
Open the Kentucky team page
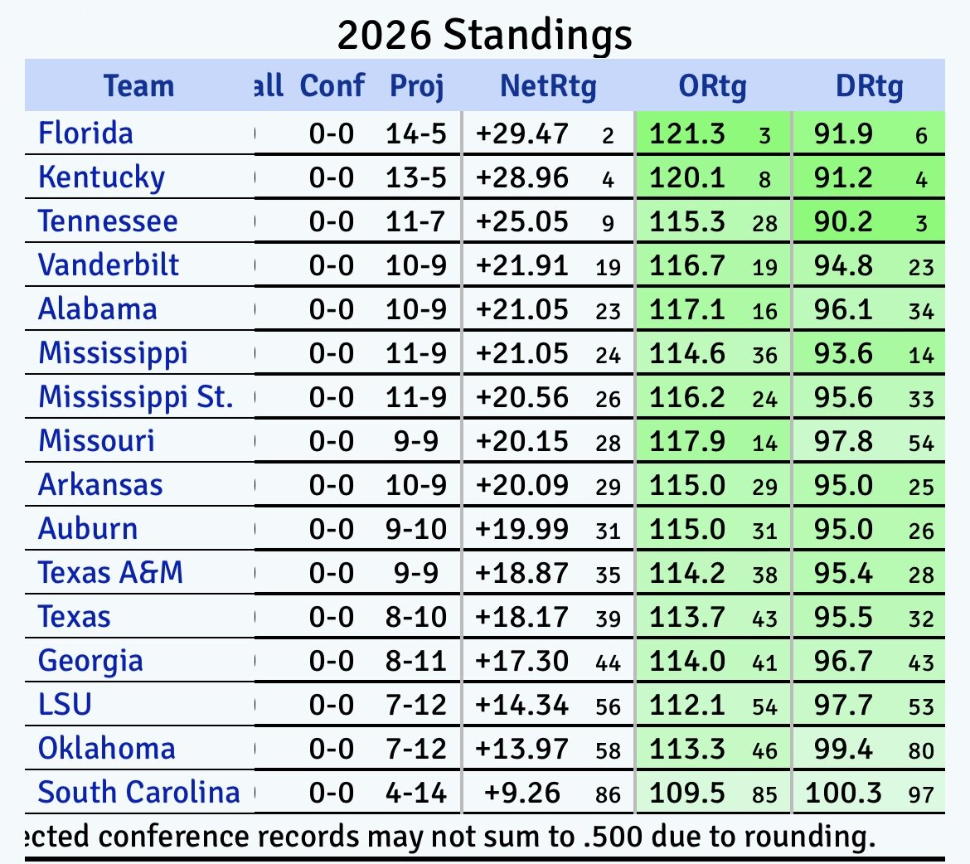pyautogui.click(x=101, y=177)
